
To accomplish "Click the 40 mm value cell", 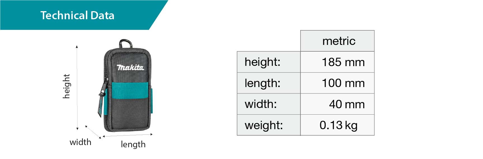I will click(x=337, y=104).
